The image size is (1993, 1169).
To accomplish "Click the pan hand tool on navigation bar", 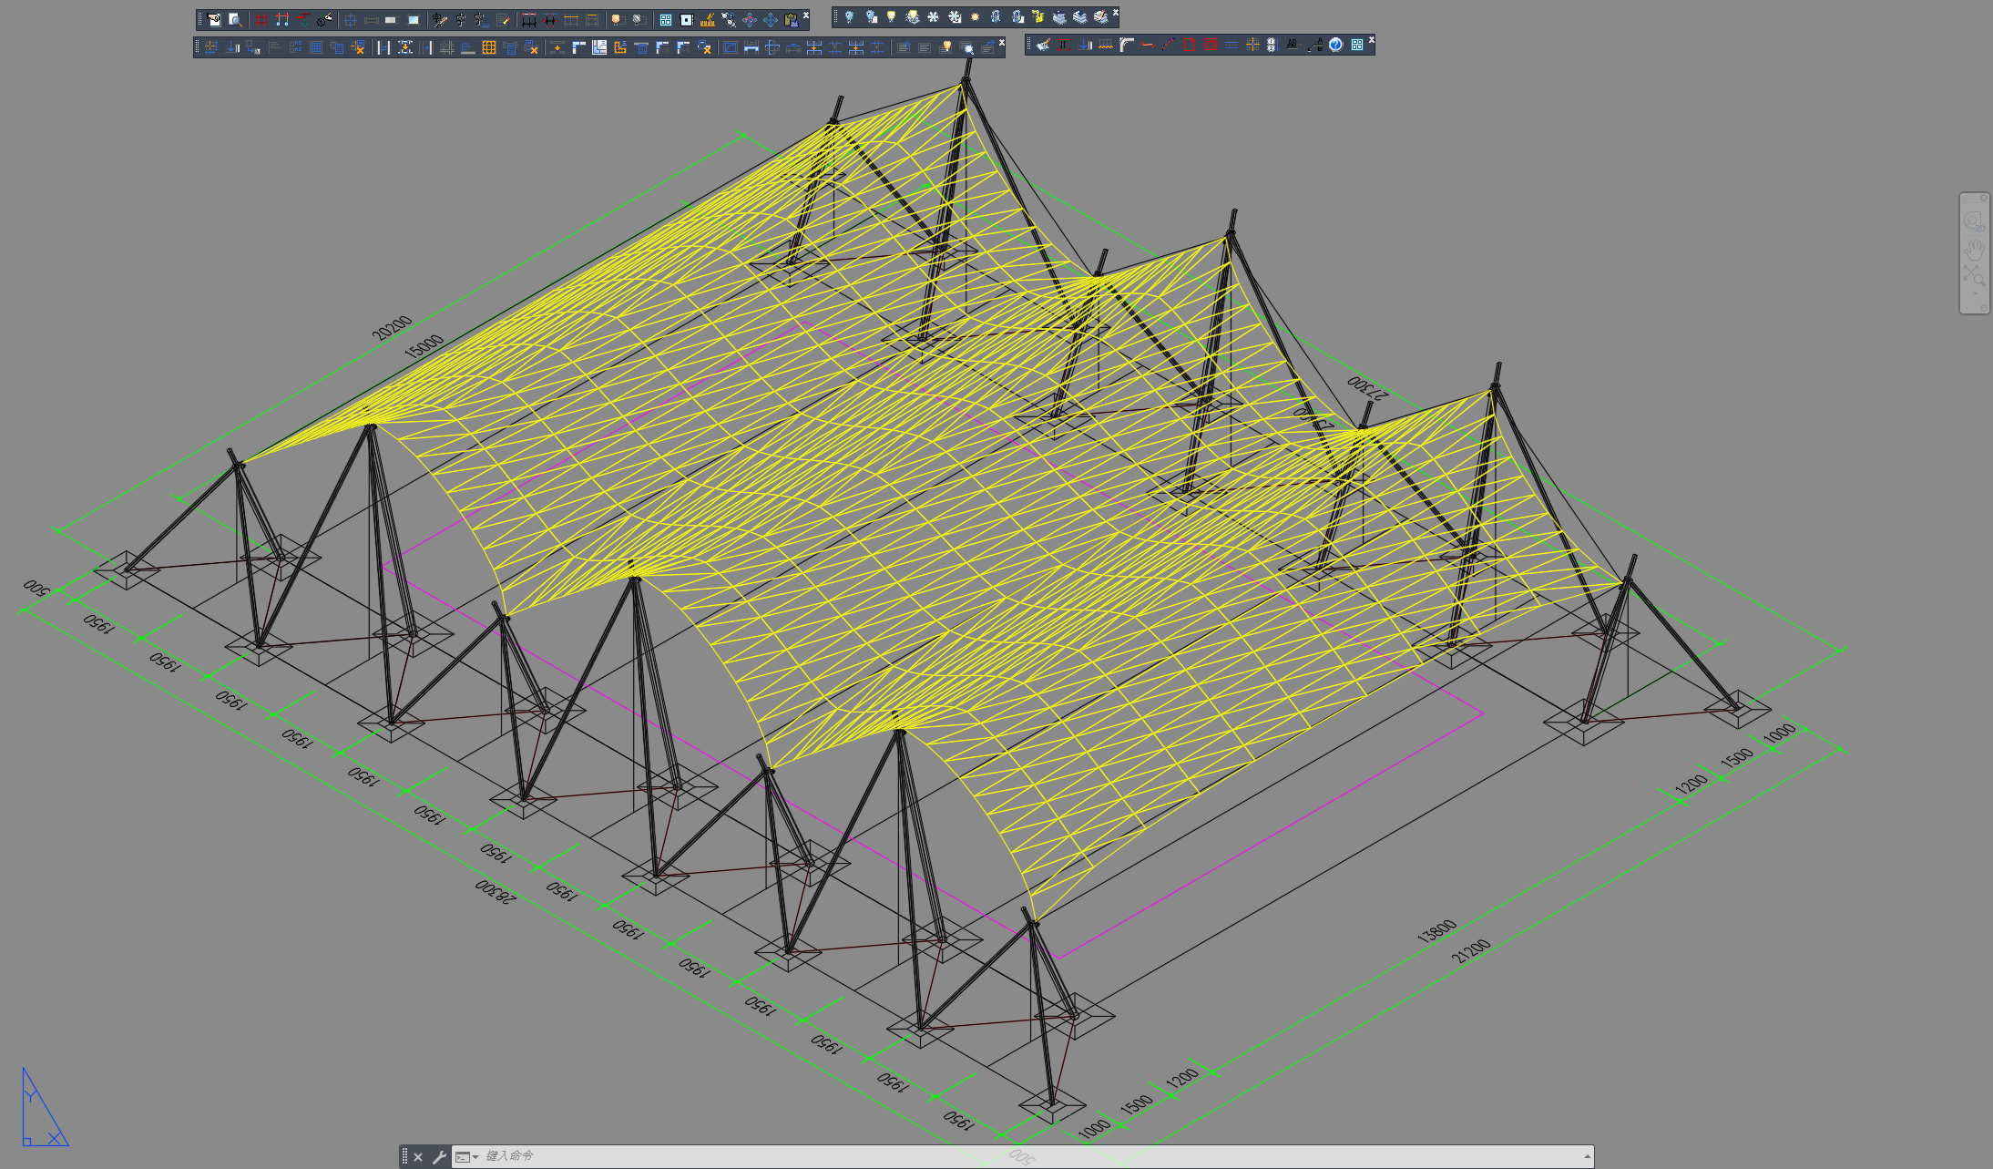I will click(x=1974, y=248).
